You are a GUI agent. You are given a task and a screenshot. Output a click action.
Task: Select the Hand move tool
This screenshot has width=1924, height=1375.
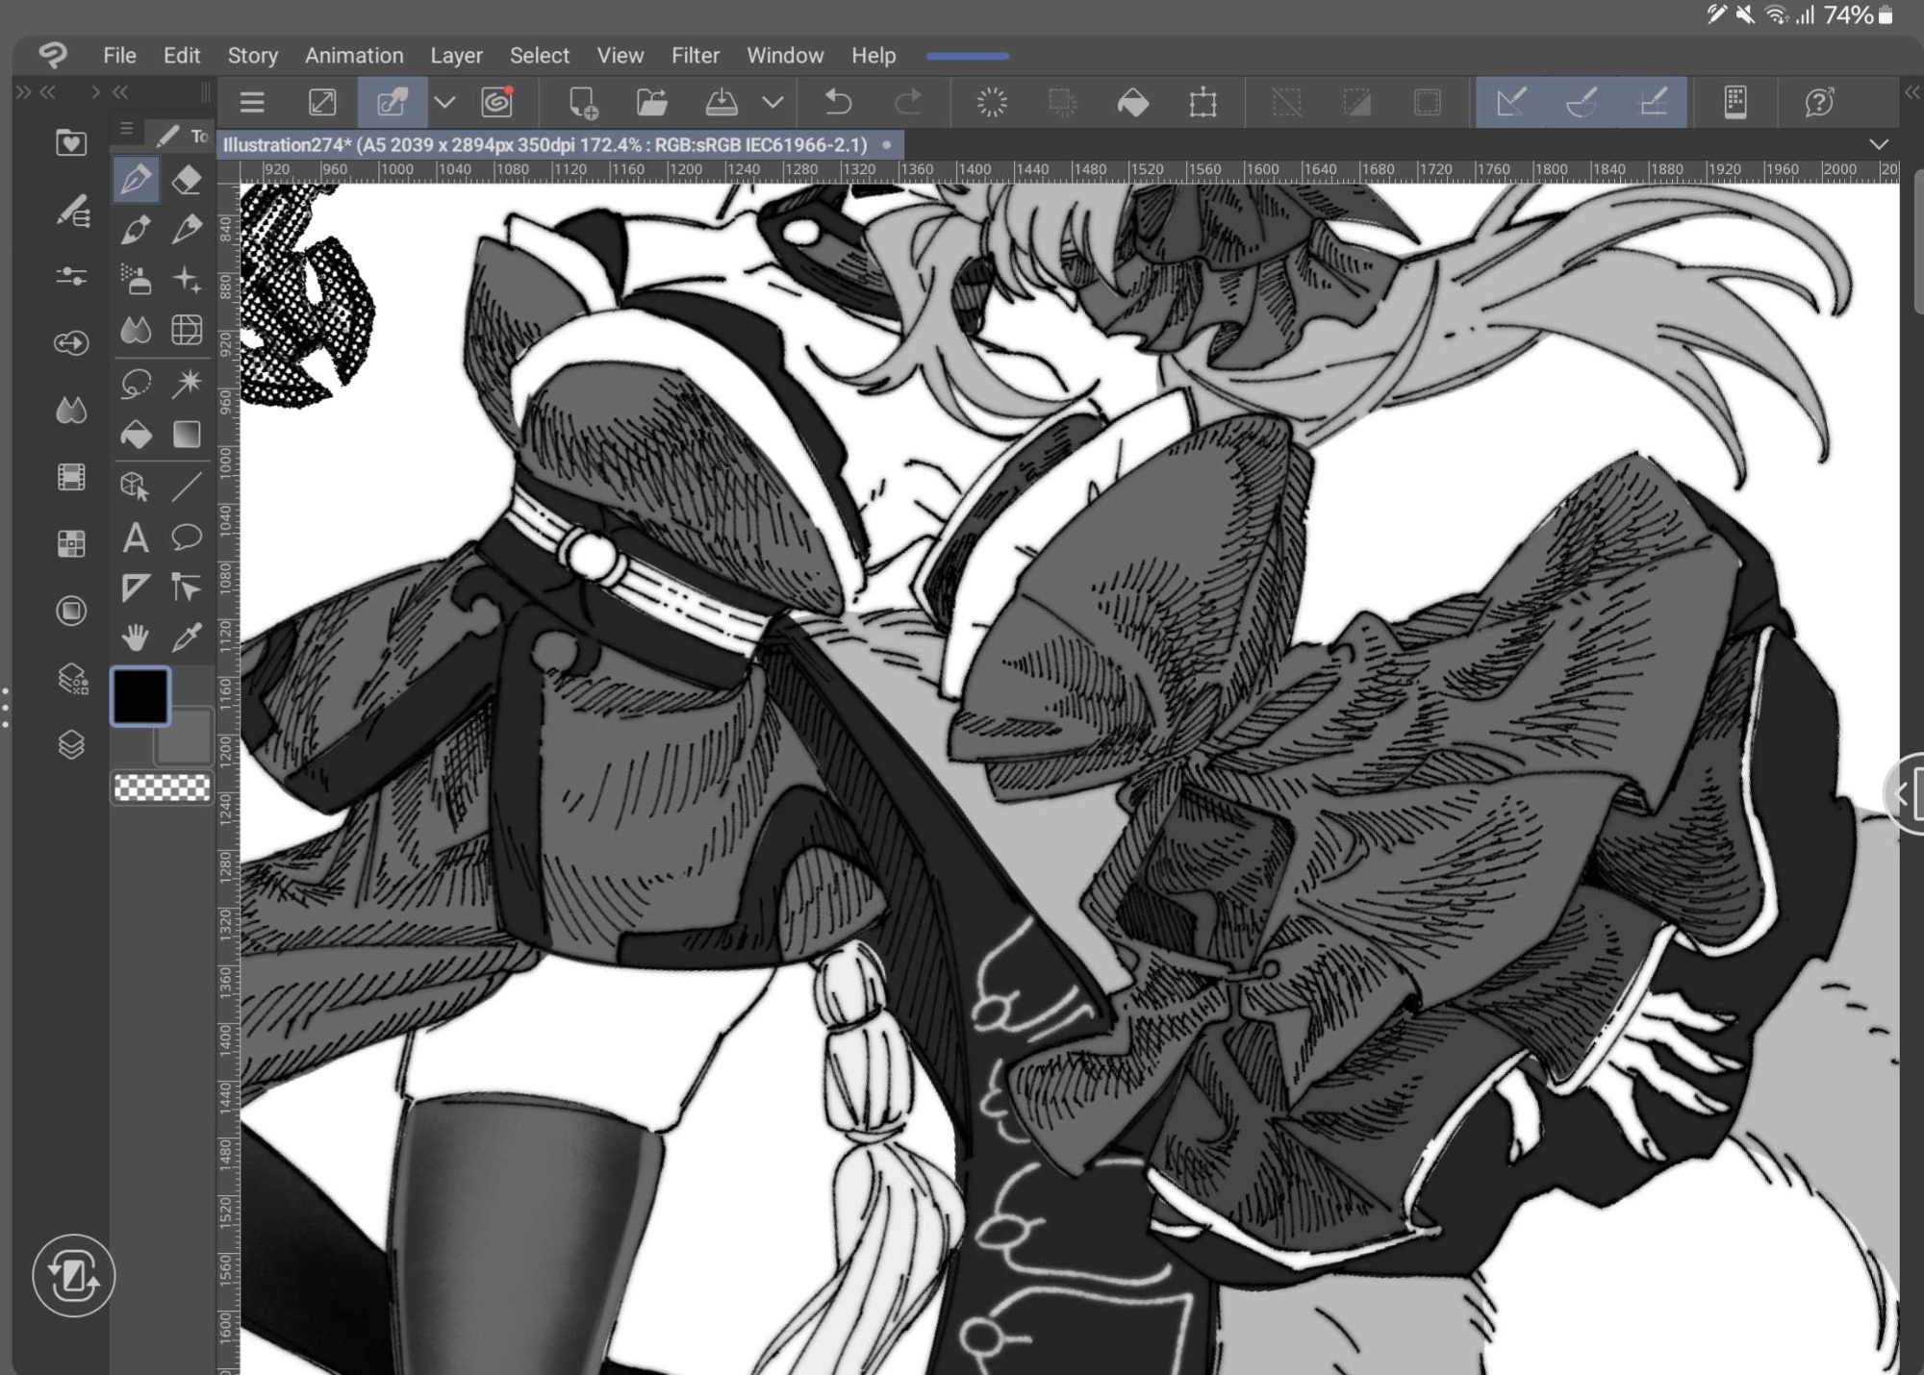coord(136,637)
